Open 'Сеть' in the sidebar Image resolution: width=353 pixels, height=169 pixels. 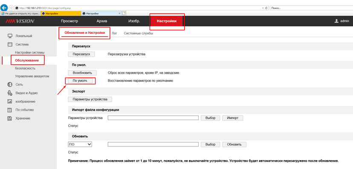tap(19, 84)
